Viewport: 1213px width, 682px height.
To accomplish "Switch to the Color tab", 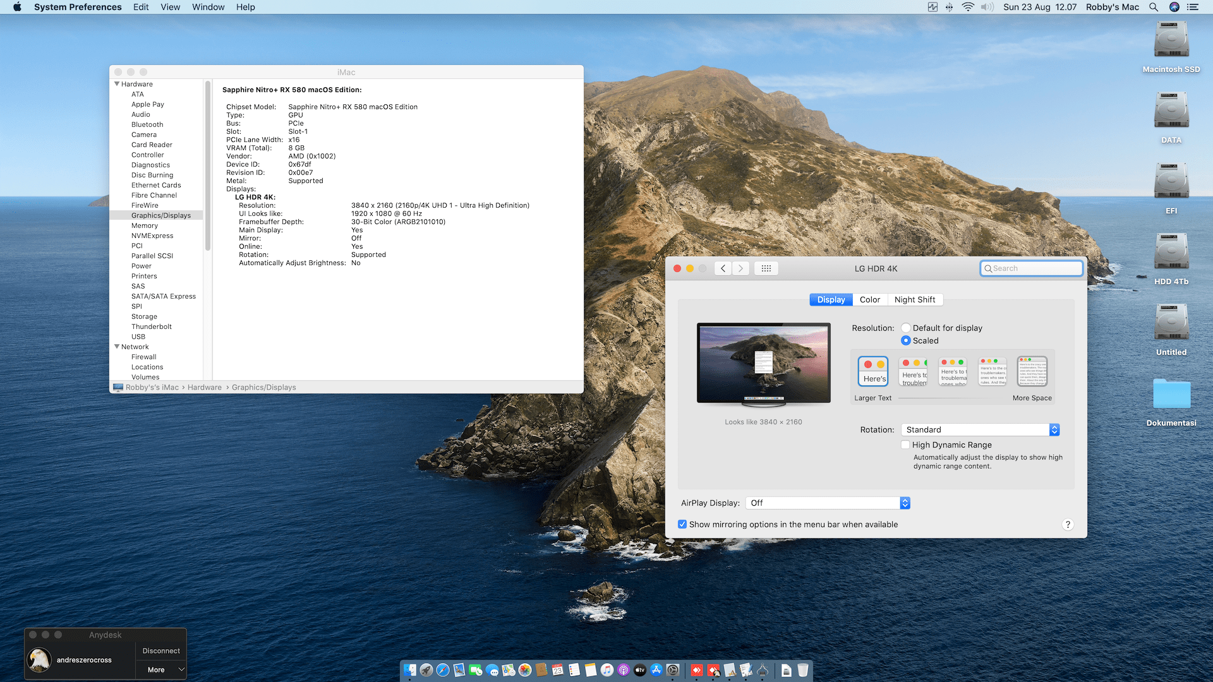I will 870,300.
